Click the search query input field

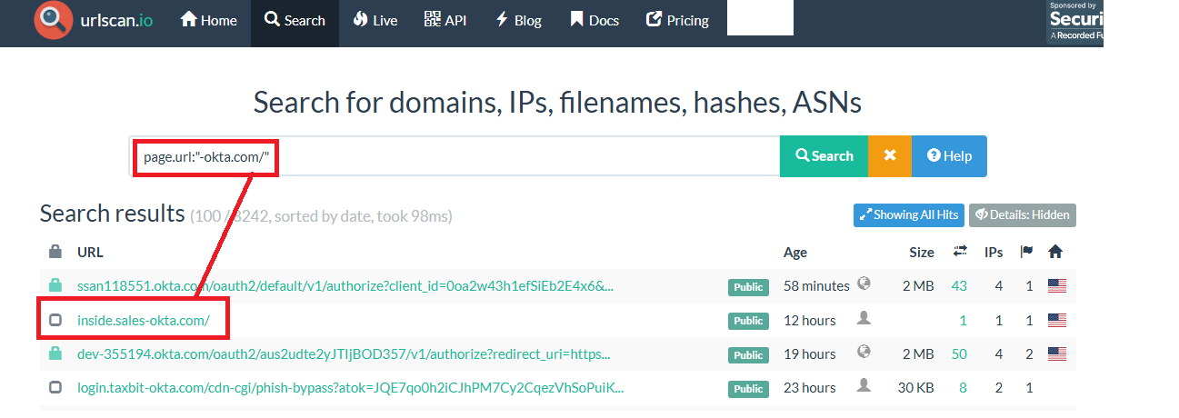point(455,156)
